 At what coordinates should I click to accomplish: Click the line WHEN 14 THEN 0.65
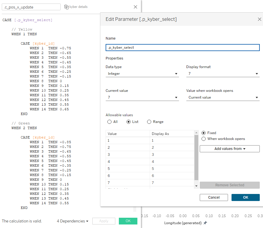tap(49, 109)
